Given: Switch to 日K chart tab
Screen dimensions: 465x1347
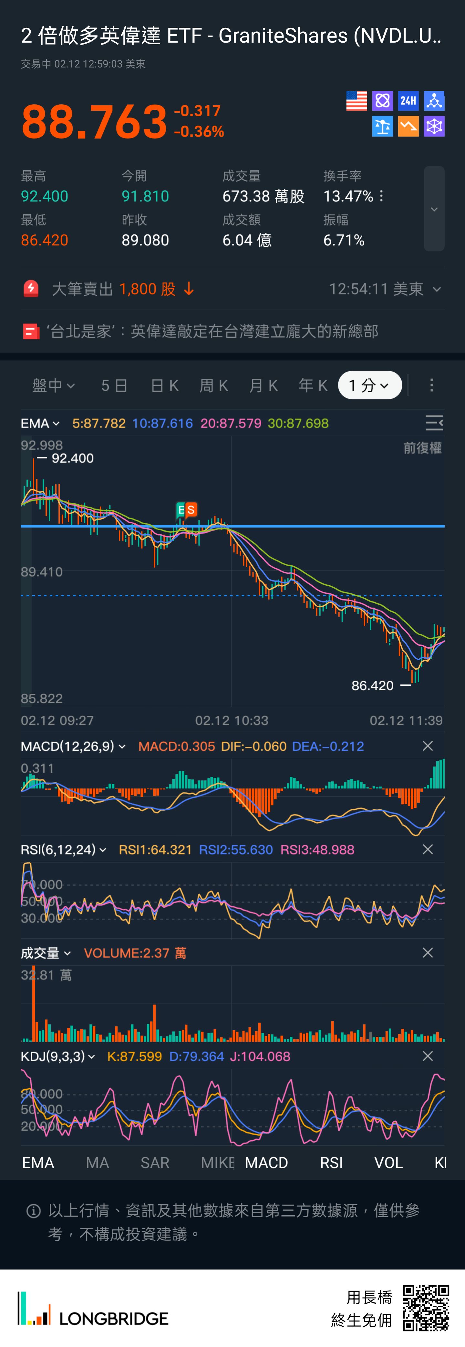Looking at the screenshot, I should point(164,386).
